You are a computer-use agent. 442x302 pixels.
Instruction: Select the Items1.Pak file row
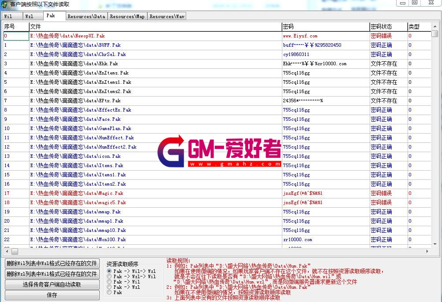(217, 175)
